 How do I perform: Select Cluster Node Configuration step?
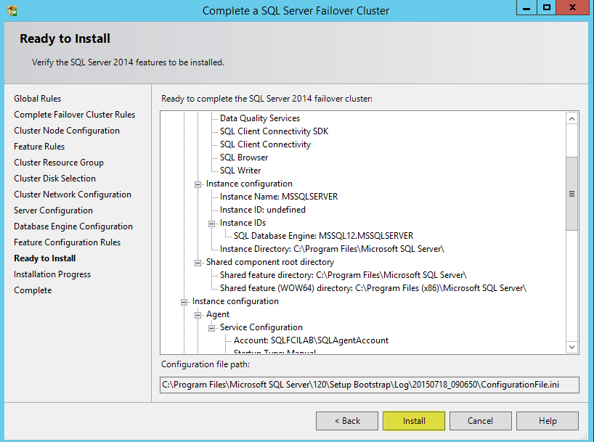pyautogui.click(x=67, y=131)
